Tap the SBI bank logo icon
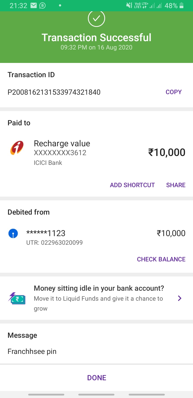Screen dimensions: 193x398 13,233
